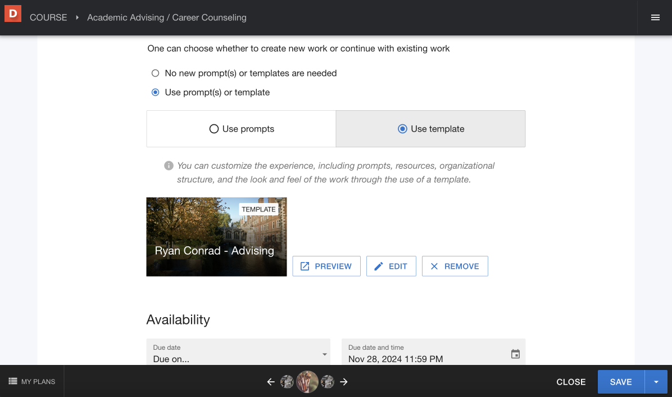Click the red D logo icon

(x=13, y=13)
